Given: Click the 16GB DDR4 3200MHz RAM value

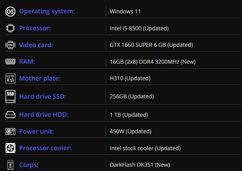Looking at the screenshot, I should click(153, 62).
